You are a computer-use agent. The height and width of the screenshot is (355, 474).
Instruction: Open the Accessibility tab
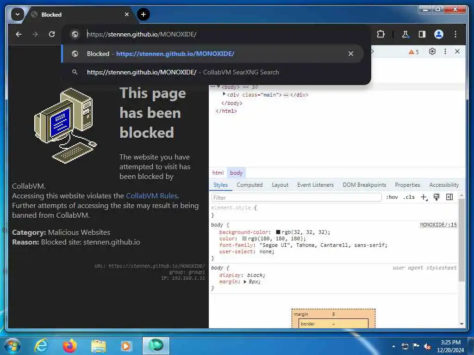tap(444, 185)
